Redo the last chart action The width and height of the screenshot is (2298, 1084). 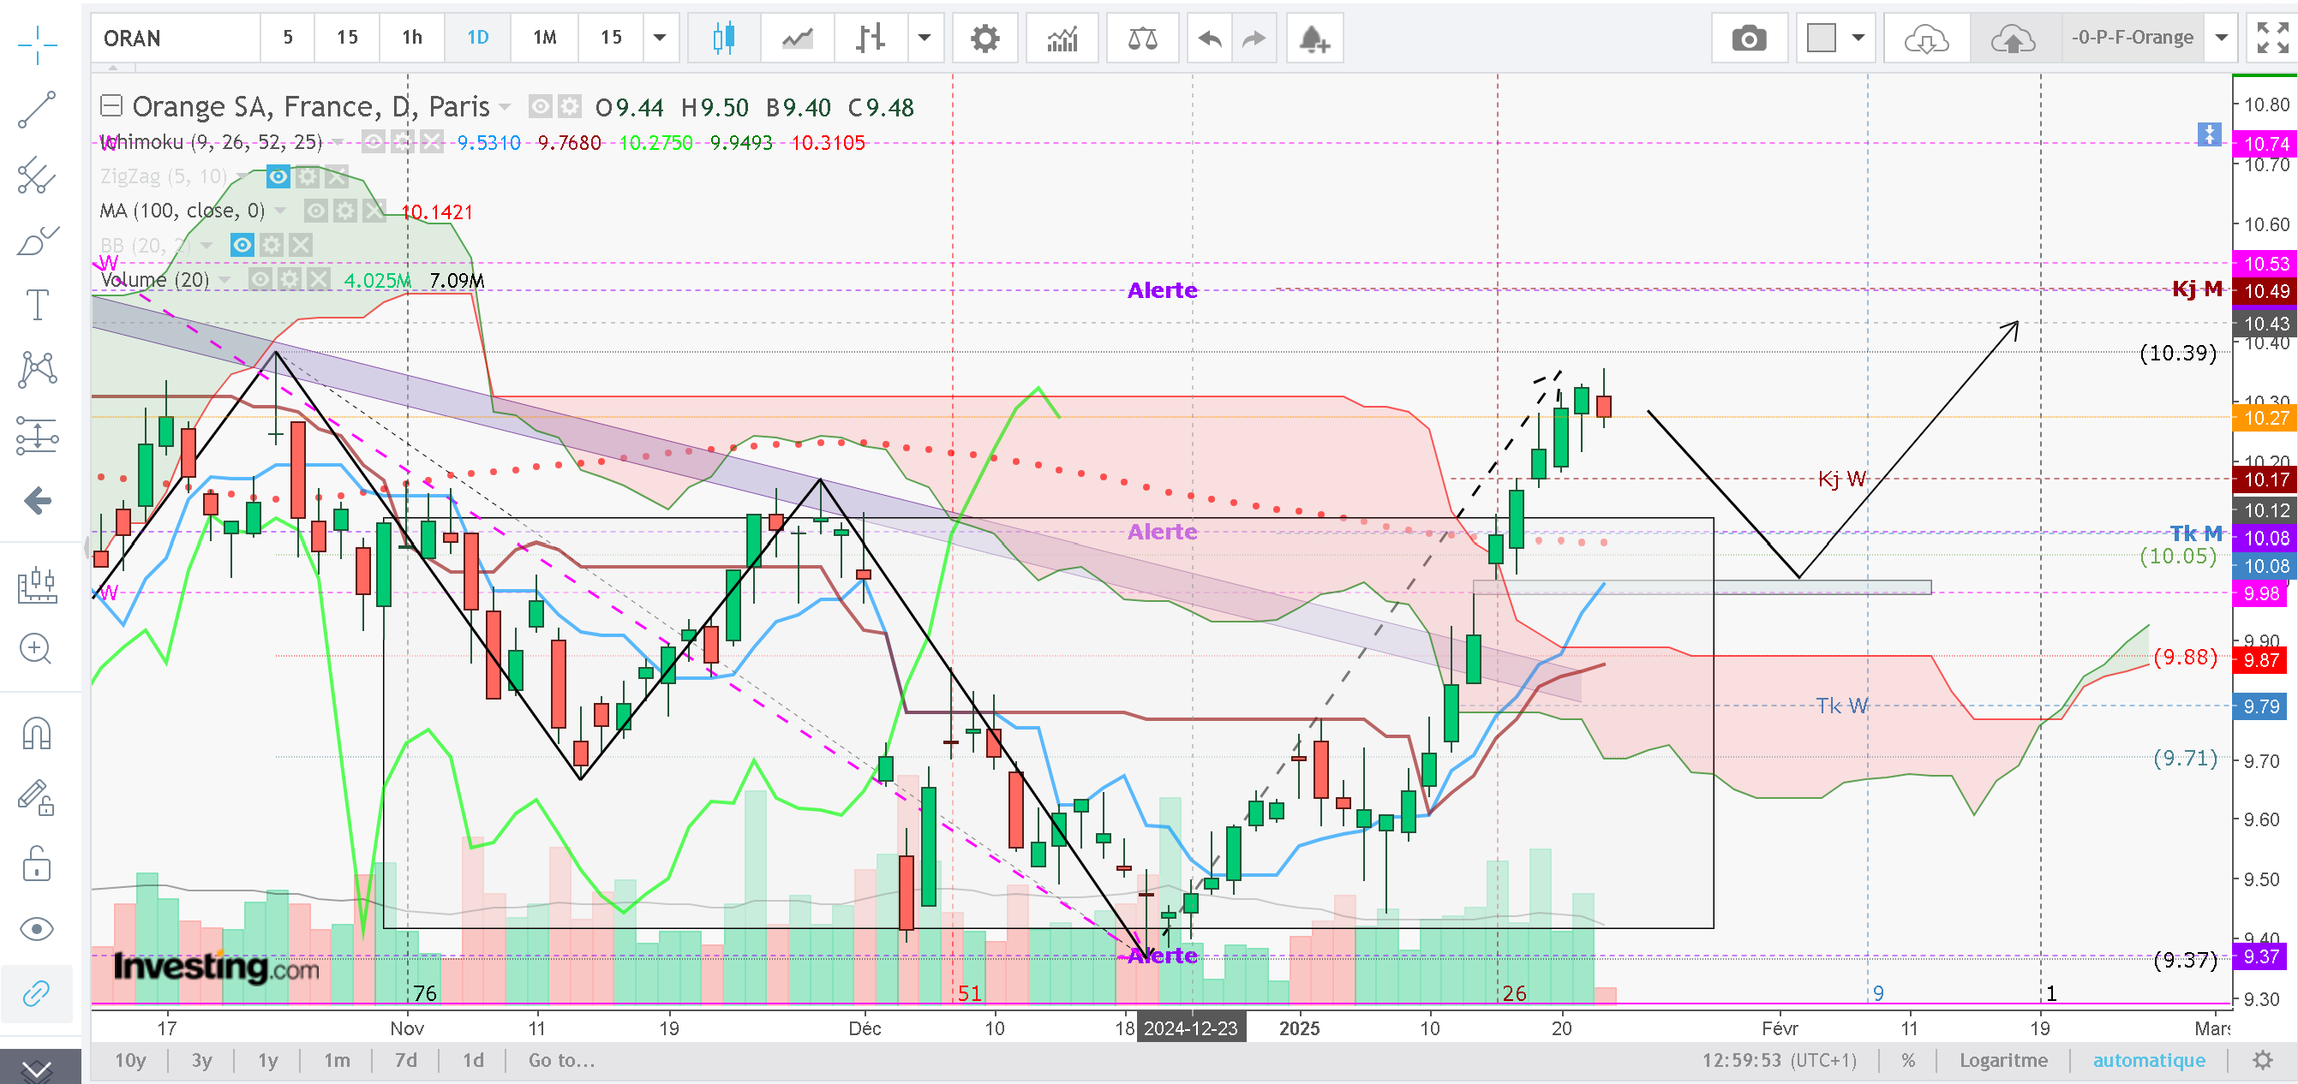[1254, 38]
